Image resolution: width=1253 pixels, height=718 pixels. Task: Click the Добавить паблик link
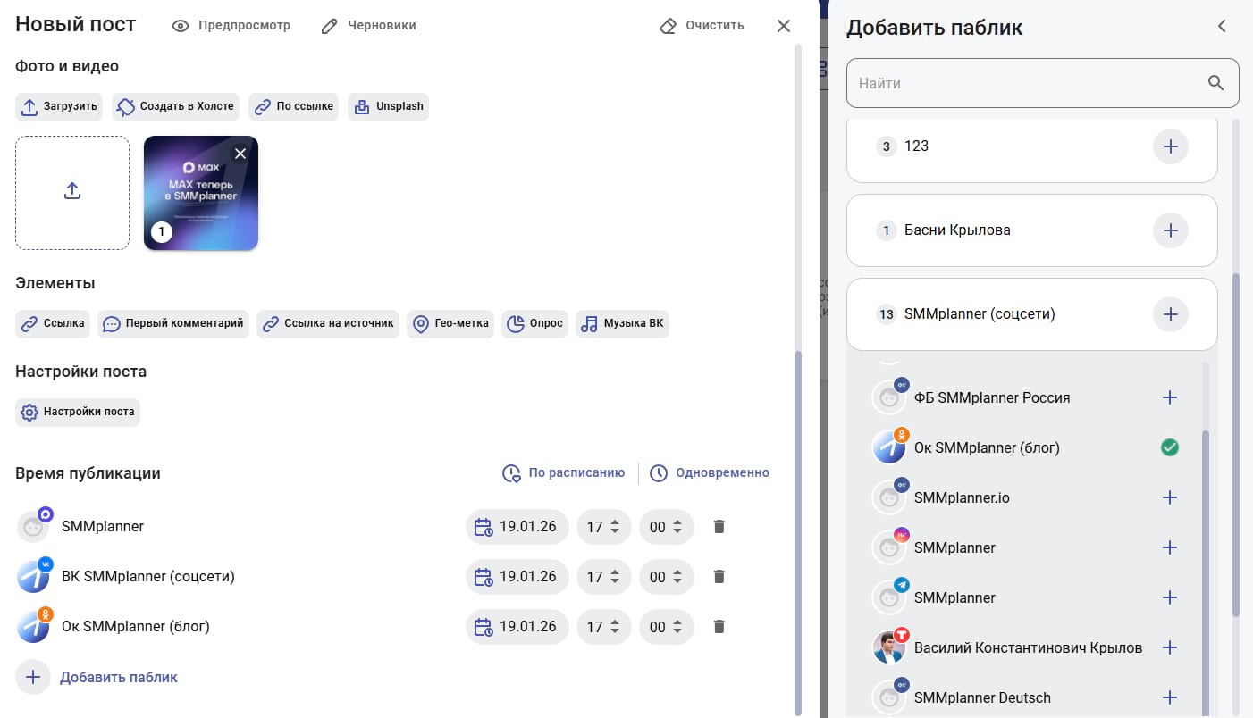pos(118,677)
